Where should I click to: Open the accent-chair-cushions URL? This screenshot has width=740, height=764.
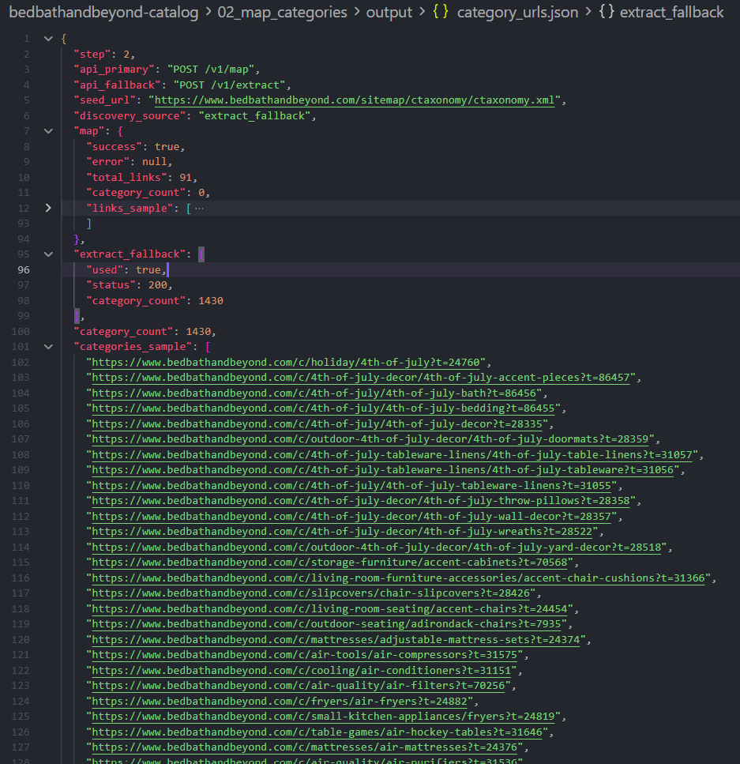point(398,578)
